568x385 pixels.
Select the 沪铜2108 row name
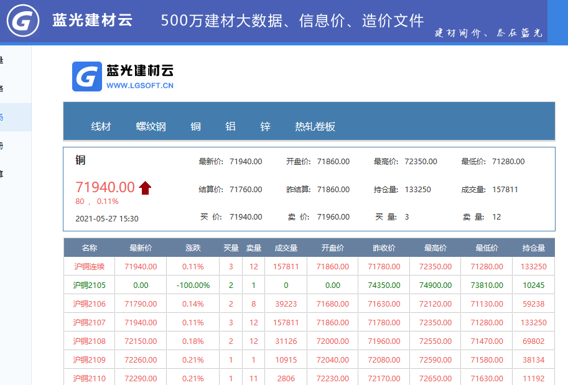tap(89, 341)
